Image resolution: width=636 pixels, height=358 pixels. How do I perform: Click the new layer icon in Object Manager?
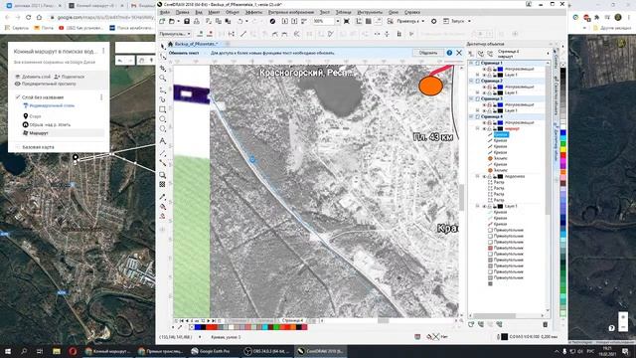click(x=471, y=324)
